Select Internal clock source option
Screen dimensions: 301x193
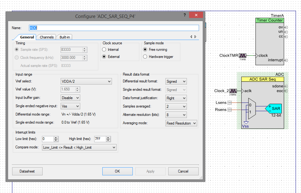[104, 50]
